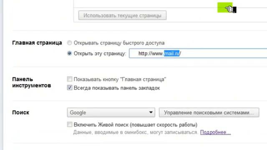Image resolution: width=267 pixels, height=150 pixels.
Task: Click 'Данные, вводимые в омнибокс' note text
Action: (136, 132)
